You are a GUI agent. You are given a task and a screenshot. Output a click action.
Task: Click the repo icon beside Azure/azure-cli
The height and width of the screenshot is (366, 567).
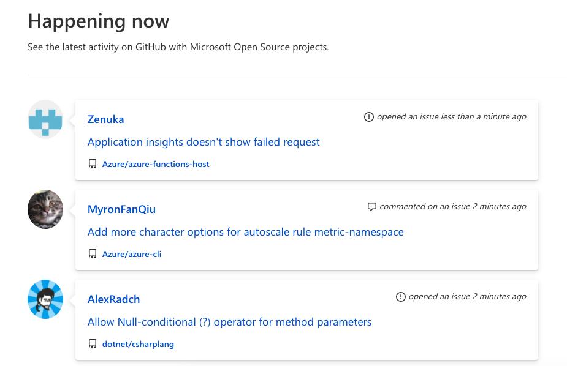(x=93, y=254)
